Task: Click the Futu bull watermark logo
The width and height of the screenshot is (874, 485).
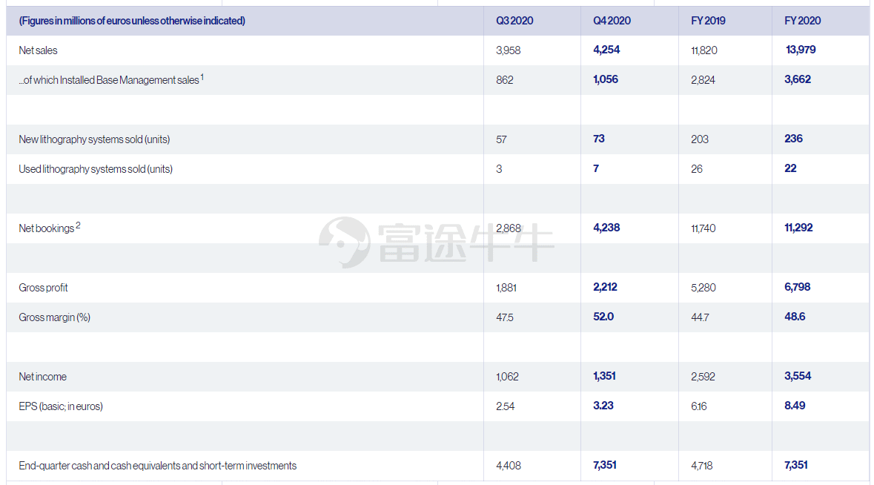Action: click(x=344, y=242)
